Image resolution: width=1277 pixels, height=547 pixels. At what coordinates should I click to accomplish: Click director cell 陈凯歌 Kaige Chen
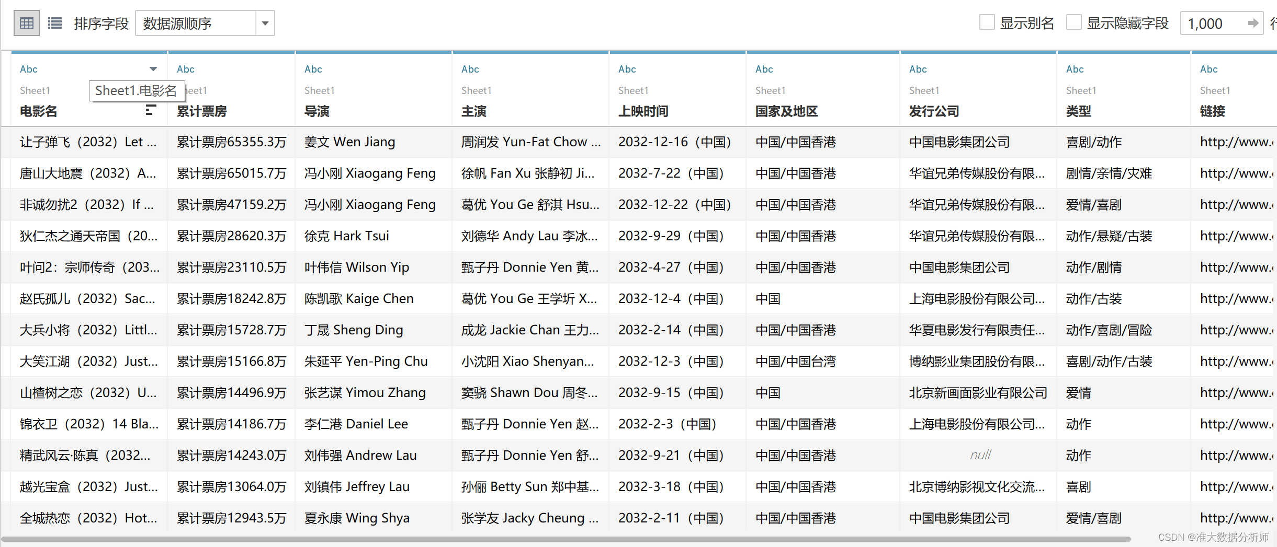click(374, 299)
